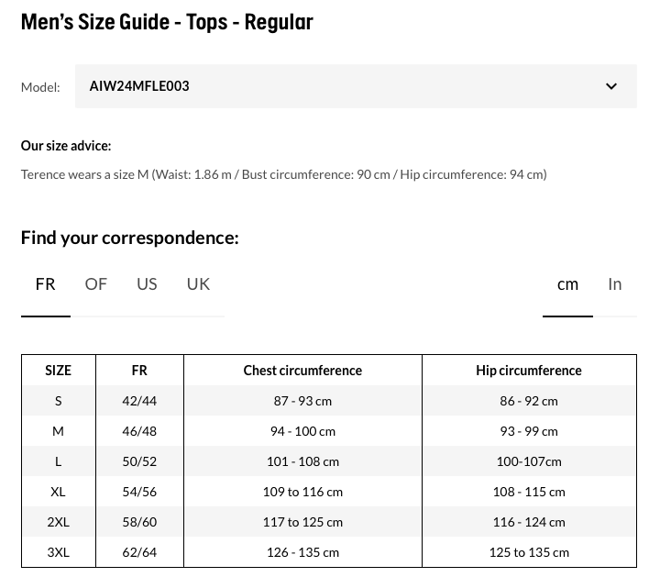Select the 3XL row label
This screenshot has height=577, width=649.
point(59,552)
